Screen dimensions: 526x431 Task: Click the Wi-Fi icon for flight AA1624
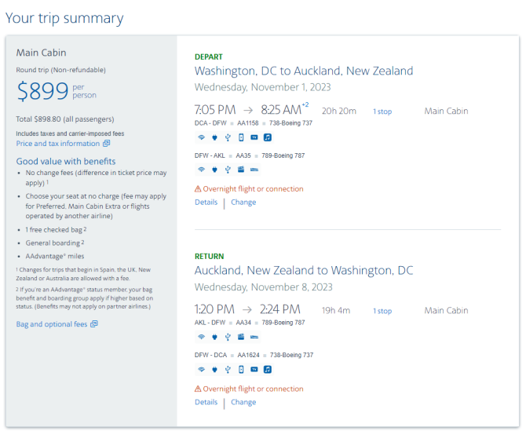click(x=201, y=369)
